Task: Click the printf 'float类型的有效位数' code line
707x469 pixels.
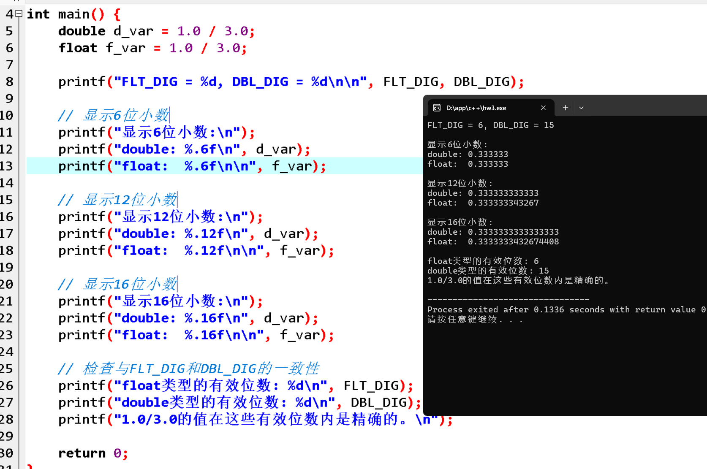Action: click(236, 386)
